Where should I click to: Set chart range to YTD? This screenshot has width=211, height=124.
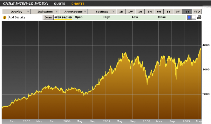coord(197,12)
